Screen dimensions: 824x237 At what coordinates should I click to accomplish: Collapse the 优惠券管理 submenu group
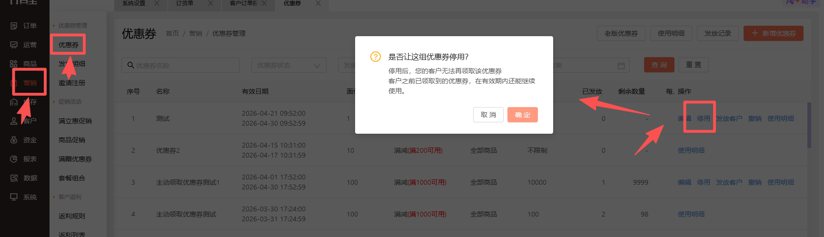click(70, 26)
